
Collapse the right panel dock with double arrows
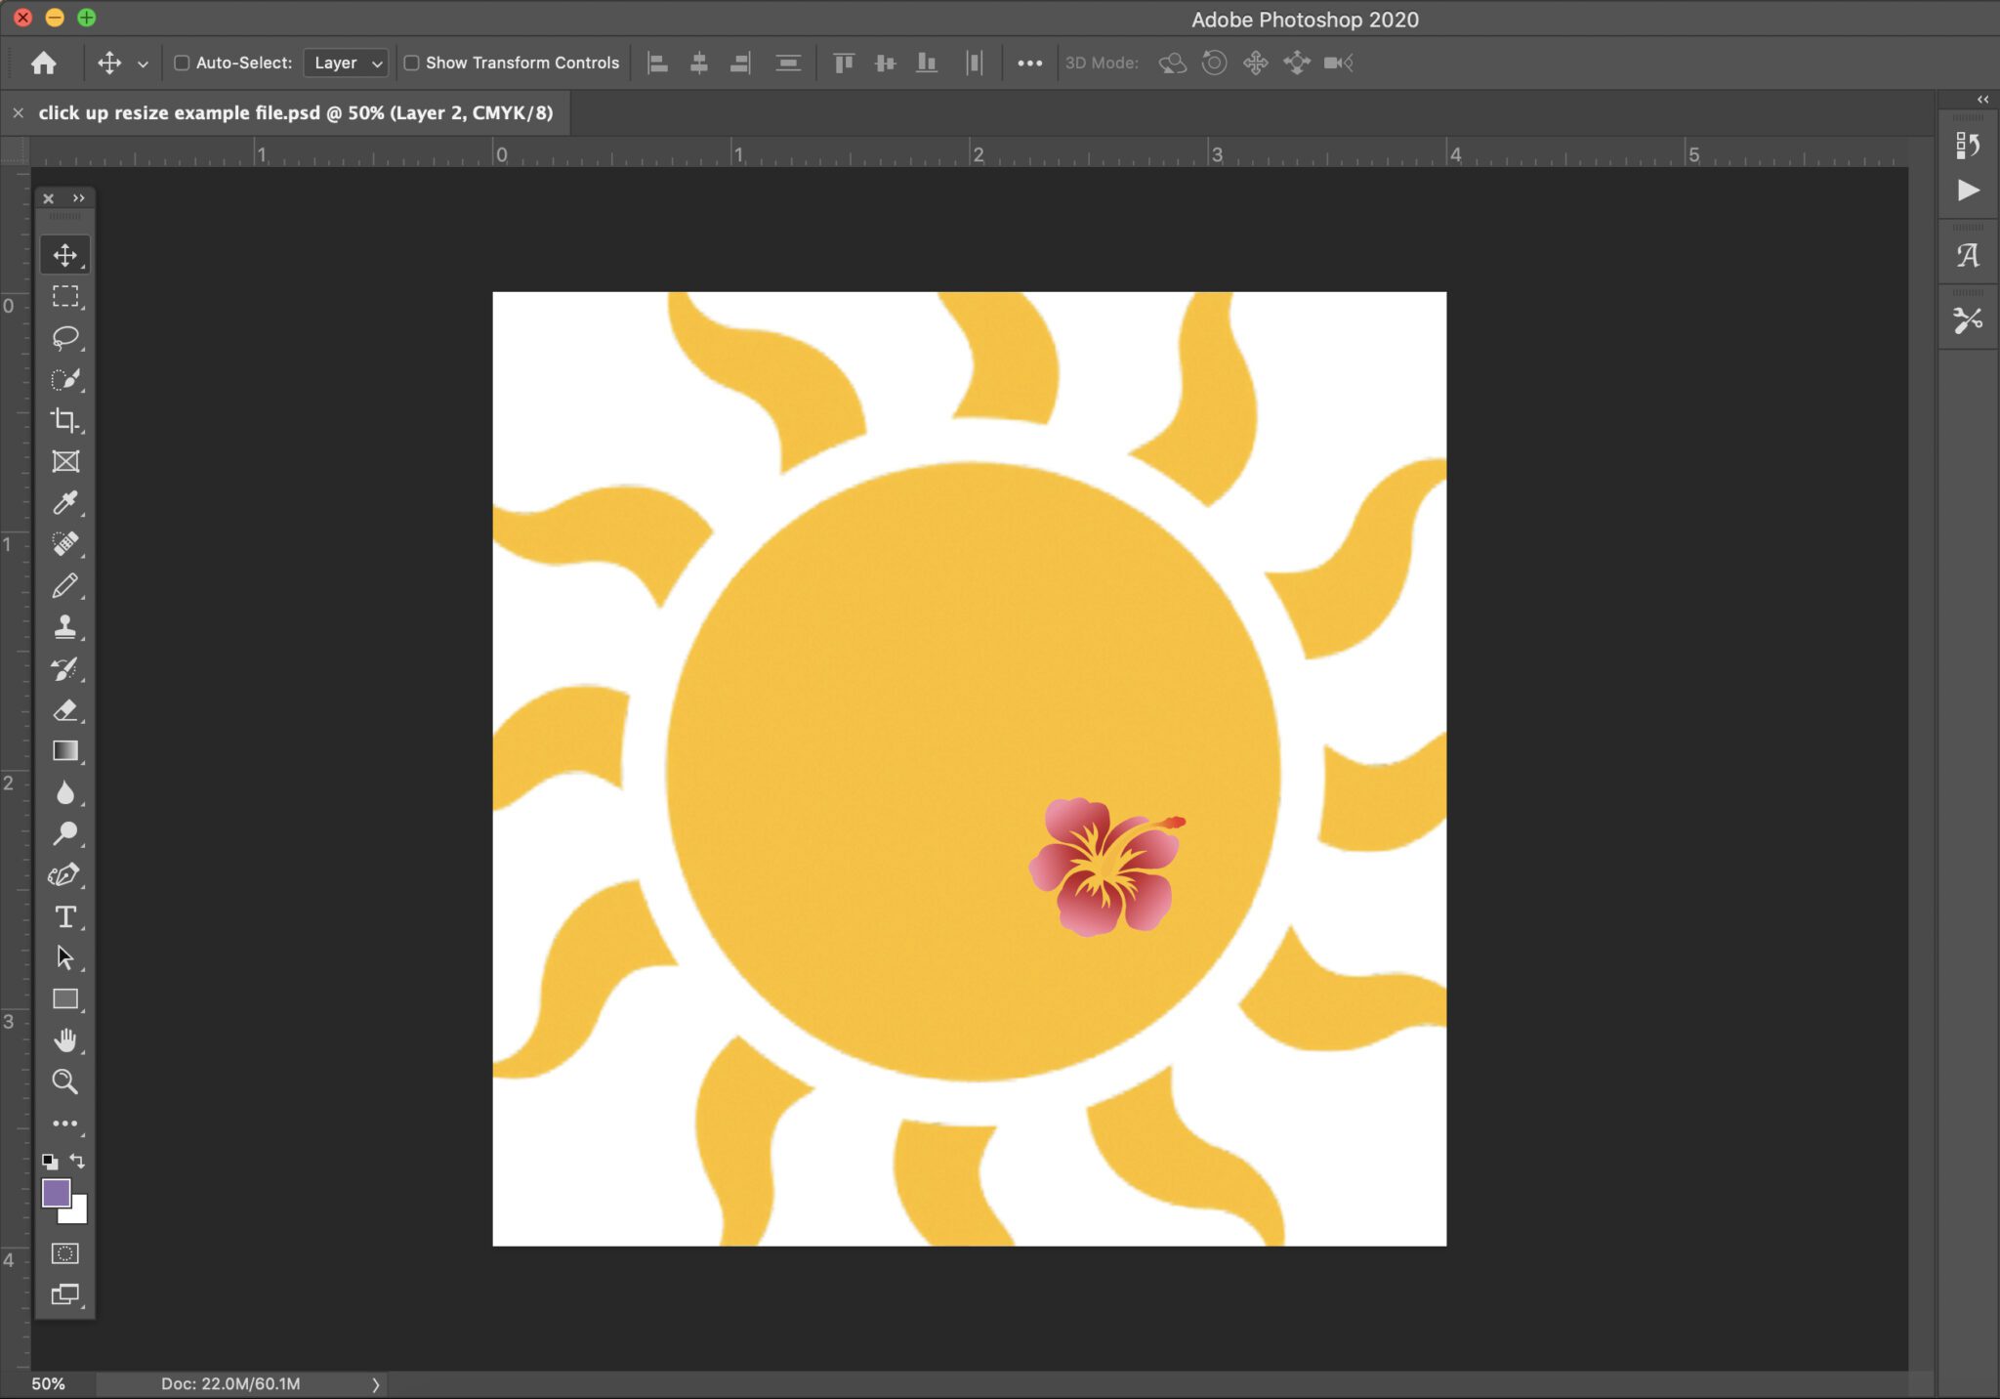1981,98
